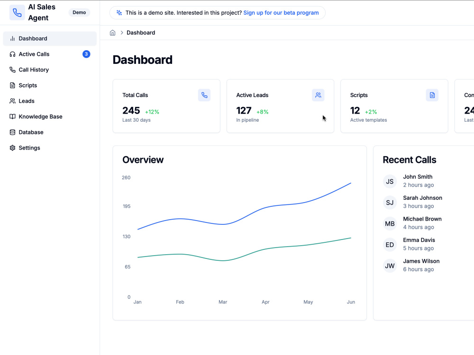
Task: Navigate to Leads
Action: (x=50, y=101)
